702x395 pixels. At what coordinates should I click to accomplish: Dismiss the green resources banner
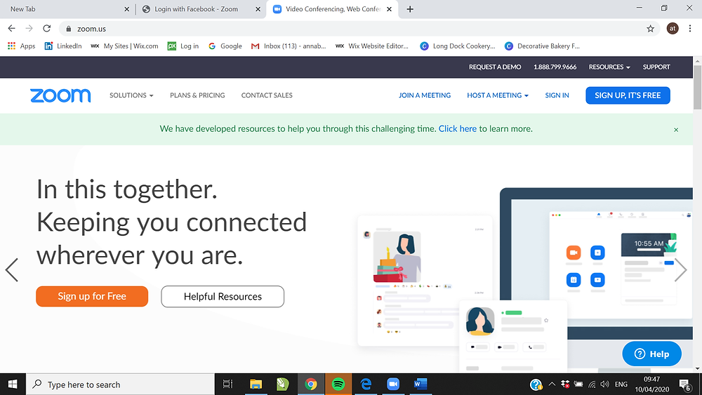click(676, 130)
